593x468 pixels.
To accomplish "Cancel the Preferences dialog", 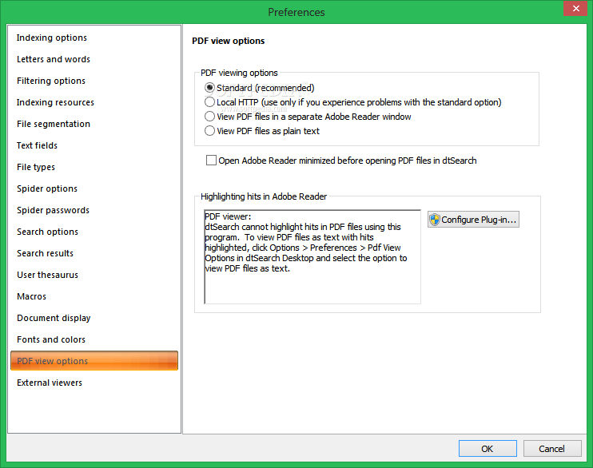I will (552, 448).
